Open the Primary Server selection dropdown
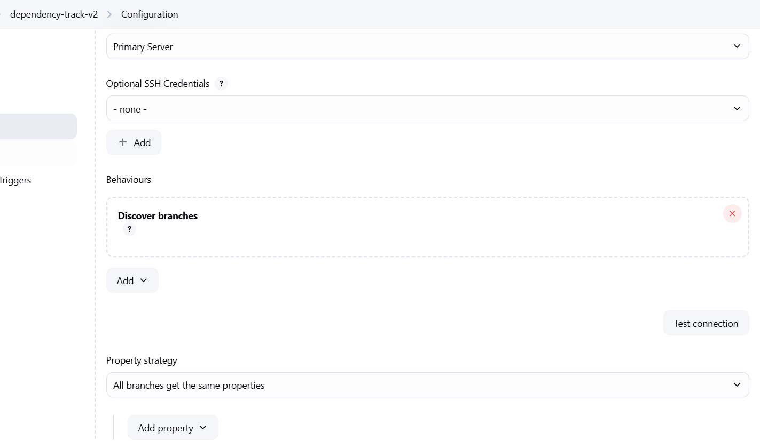Screen dimensions: 760x441 point(427,47)
